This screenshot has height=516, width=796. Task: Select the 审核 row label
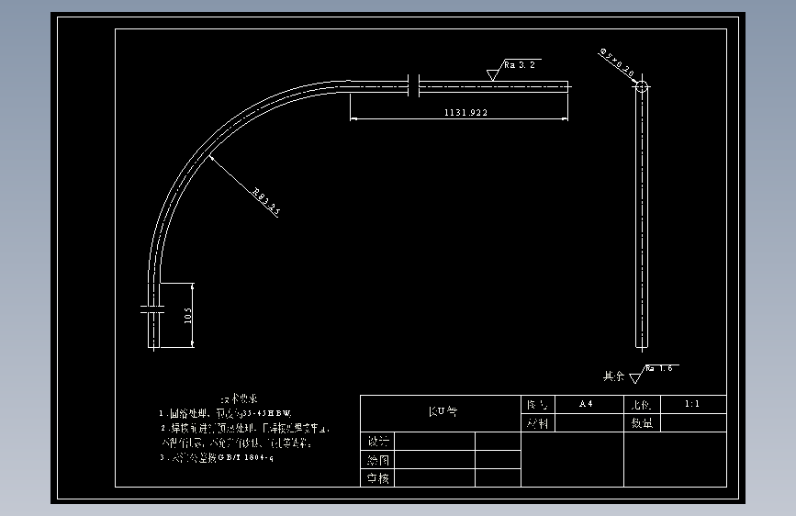(x=378, y=478)
